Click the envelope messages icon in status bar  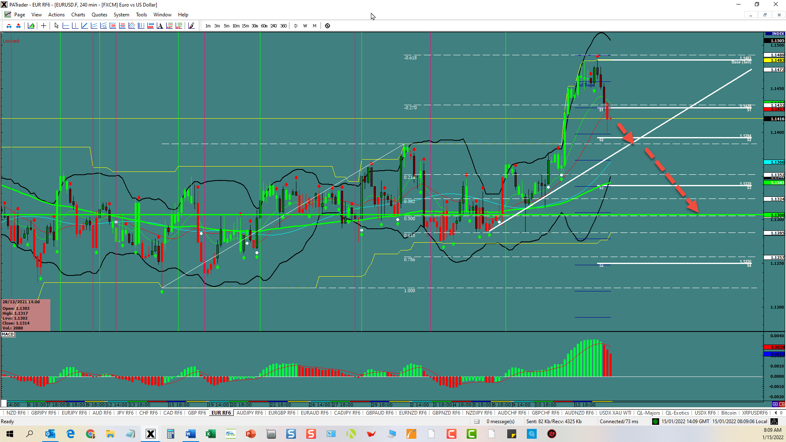coord(477,422)
